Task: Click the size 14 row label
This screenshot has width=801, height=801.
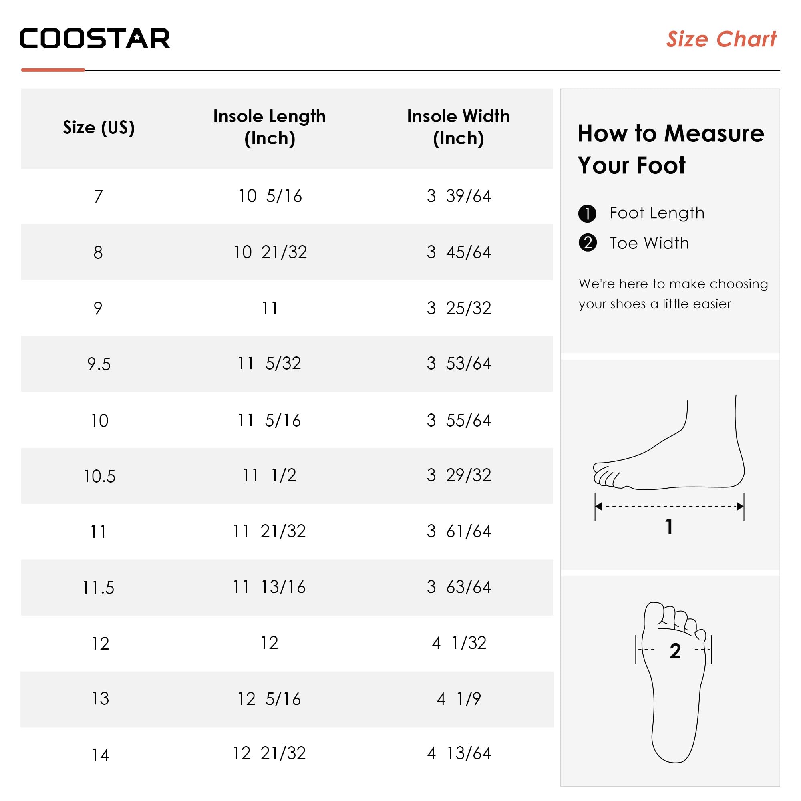Action: point(100,755)
